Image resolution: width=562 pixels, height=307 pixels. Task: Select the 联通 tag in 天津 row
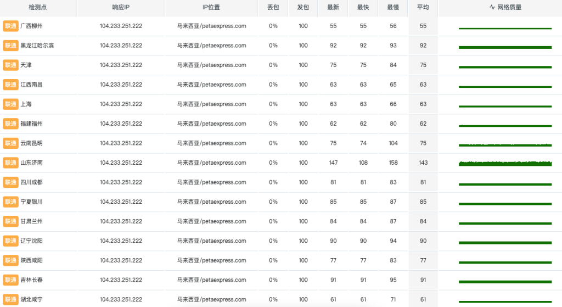click(x=10, y=65)
